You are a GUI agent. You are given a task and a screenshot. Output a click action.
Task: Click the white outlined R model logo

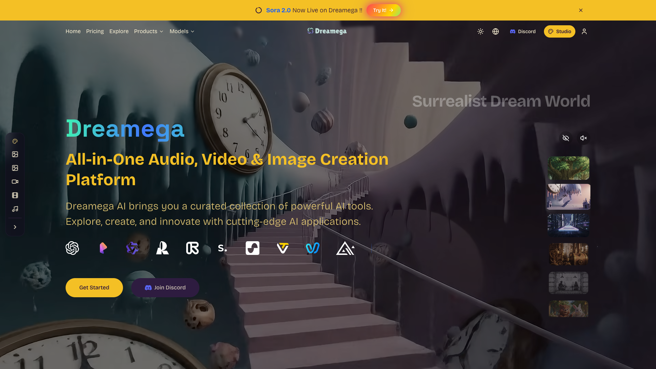coord(192,248)
